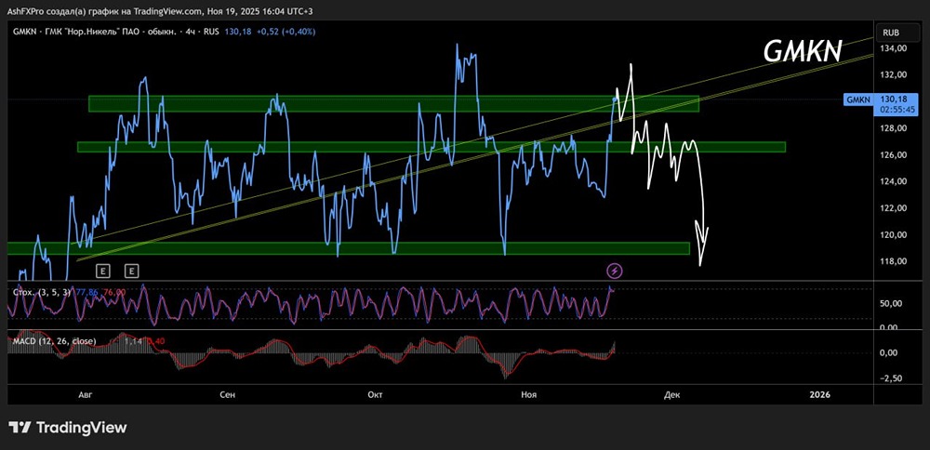Click the red 0,40 MACD value
Screen dimensions: 930x450
coord(155,341)
